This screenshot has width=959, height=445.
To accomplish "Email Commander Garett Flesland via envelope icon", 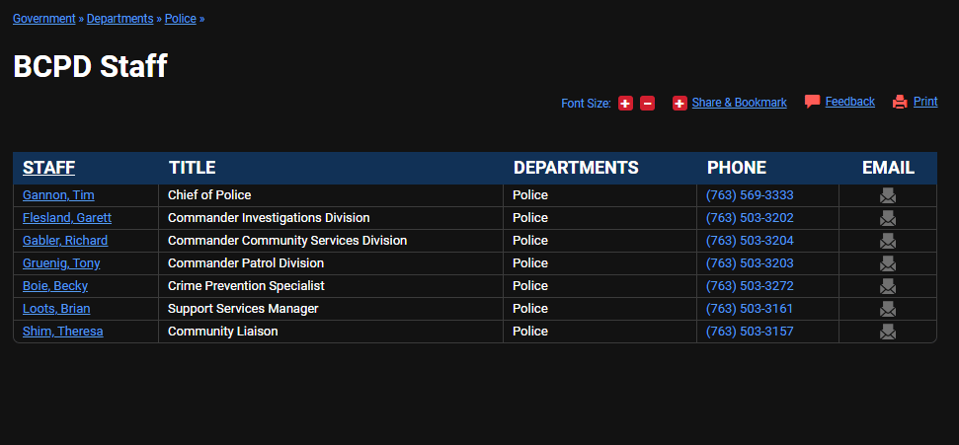I will point(888,218).
